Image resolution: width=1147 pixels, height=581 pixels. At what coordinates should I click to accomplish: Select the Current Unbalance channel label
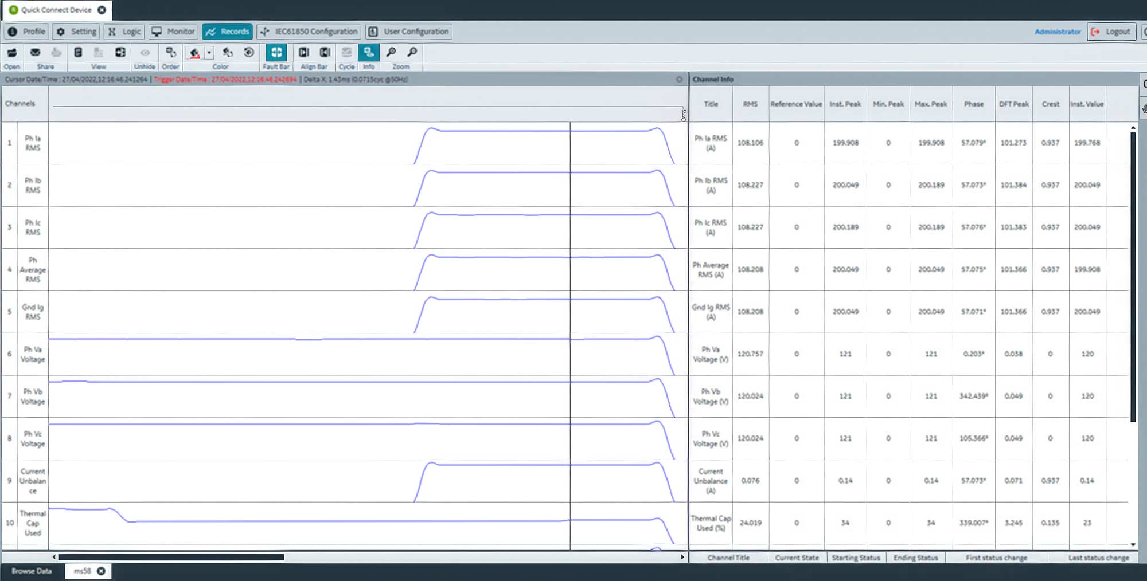tap(33, 481)
